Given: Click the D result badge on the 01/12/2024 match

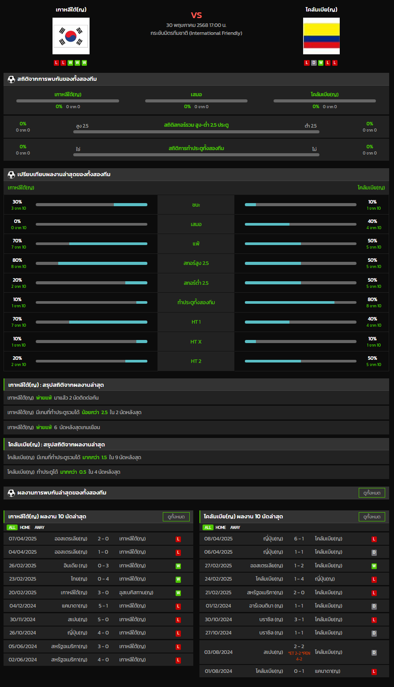Looking at the screenshot, I should 374,606.
